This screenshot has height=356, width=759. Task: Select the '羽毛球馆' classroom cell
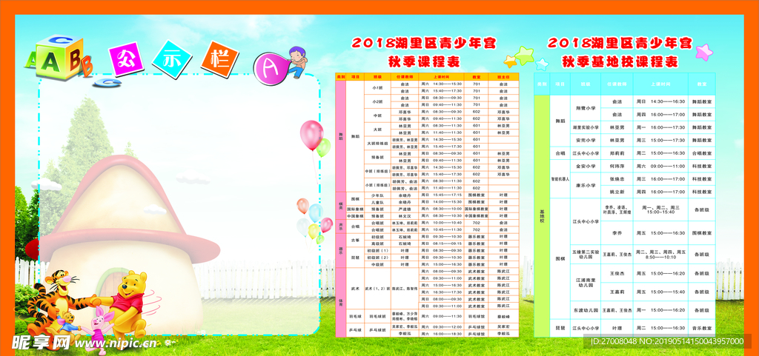point(477,316)
